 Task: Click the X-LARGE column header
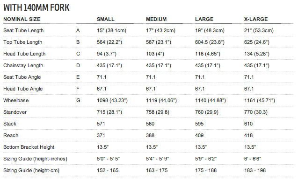pos(256,19)
